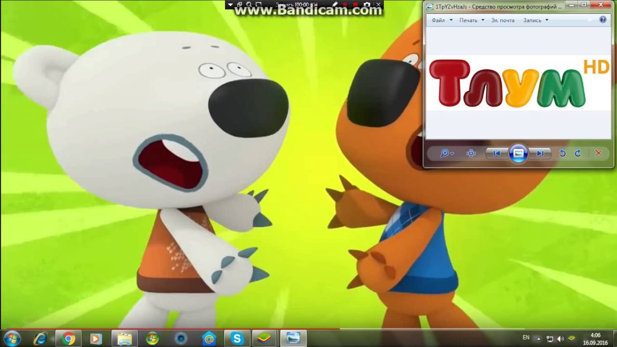Open File Explorer from taskbar
617x347 pixels.
pyautogui.click(x=124, y=339)
